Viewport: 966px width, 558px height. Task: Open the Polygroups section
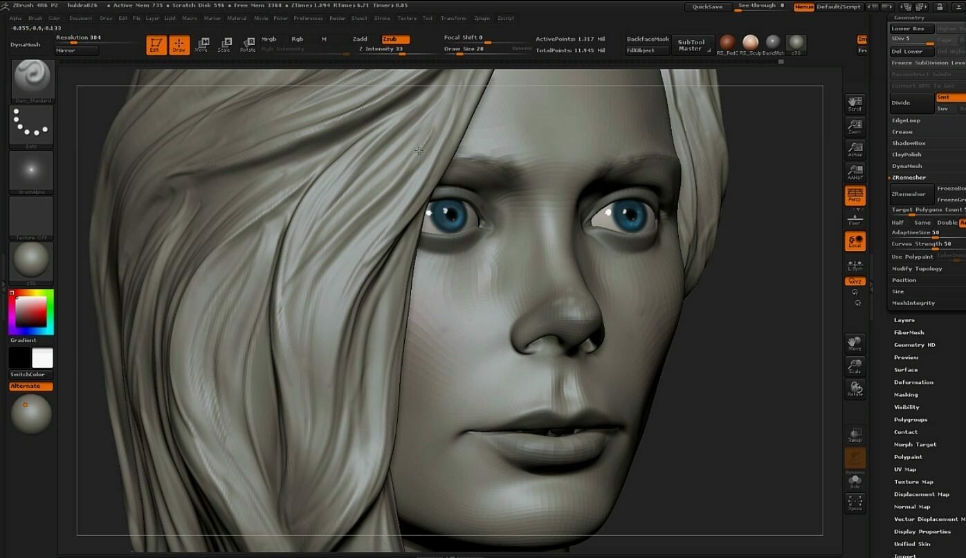910,420
